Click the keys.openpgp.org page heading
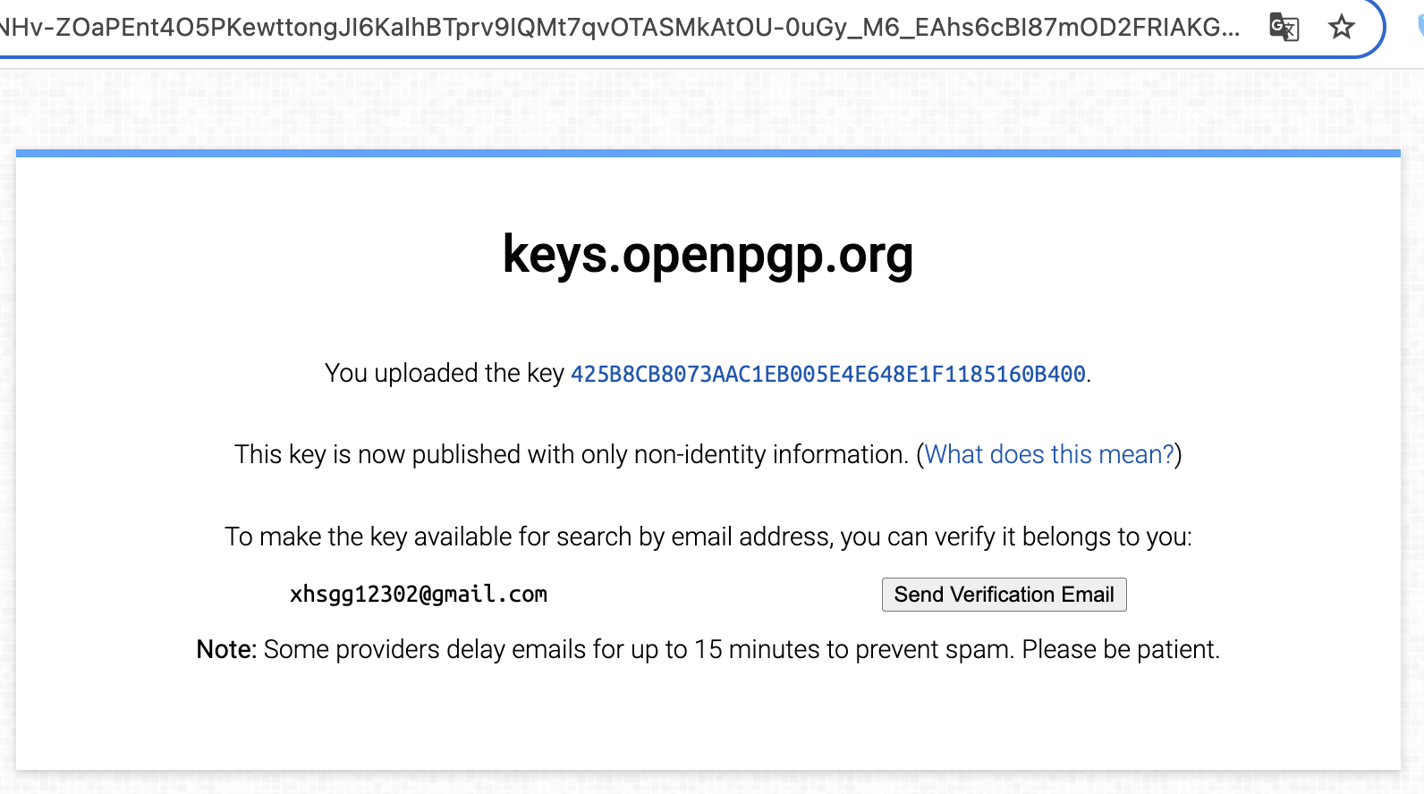Screen dimensions: 1424x794 (708, 255)
